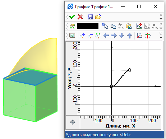
Task: Click the status text 'Удалить выделенные узлы <Del>'
Action: click(x=98, y=135)
